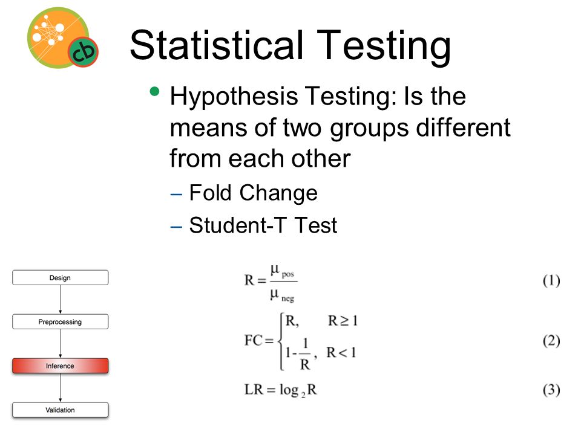Select the Validation workflow box
This screenshot has width=581, height=435.
(61, 410)
